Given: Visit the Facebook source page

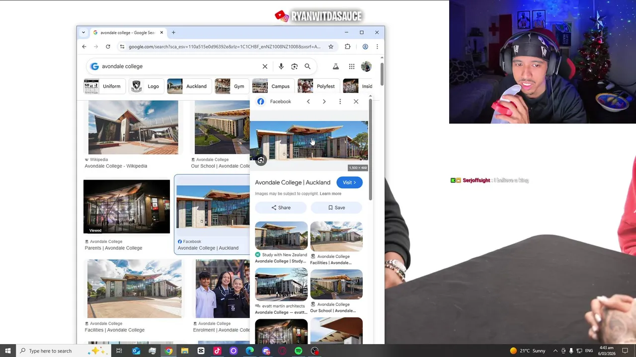Looking at the screenshot, I should click(x=349, y=182).
